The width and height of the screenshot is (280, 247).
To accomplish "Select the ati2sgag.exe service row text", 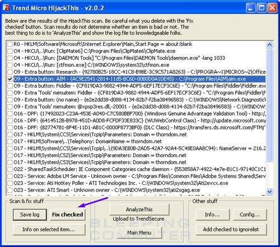I will coord(107,190).
